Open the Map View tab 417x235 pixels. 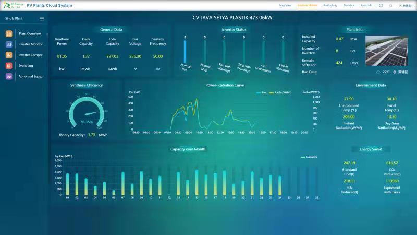point(285,5)
